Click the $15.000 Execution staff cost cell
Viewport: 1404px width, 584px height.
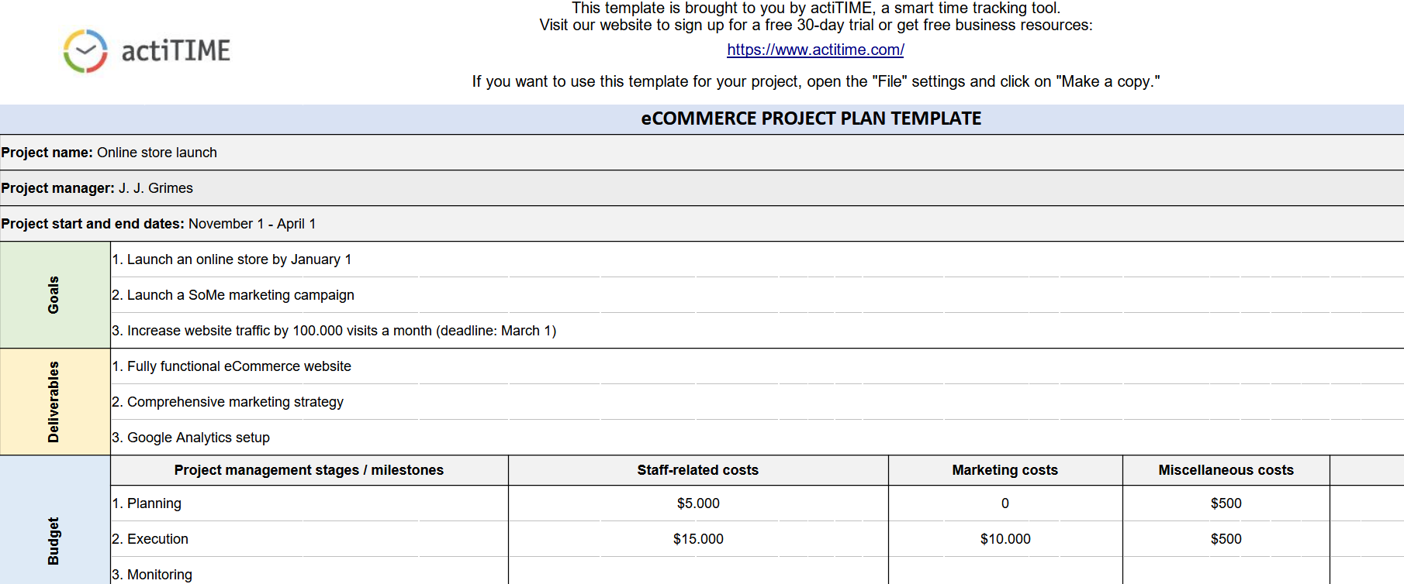[697, 539]
